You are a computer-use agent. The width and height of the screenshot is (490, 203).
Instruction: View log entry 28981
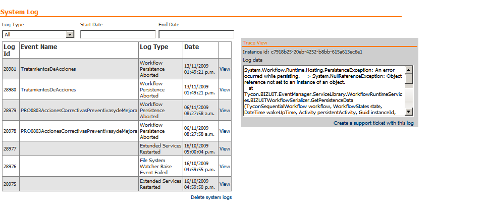tap(225, 69)
